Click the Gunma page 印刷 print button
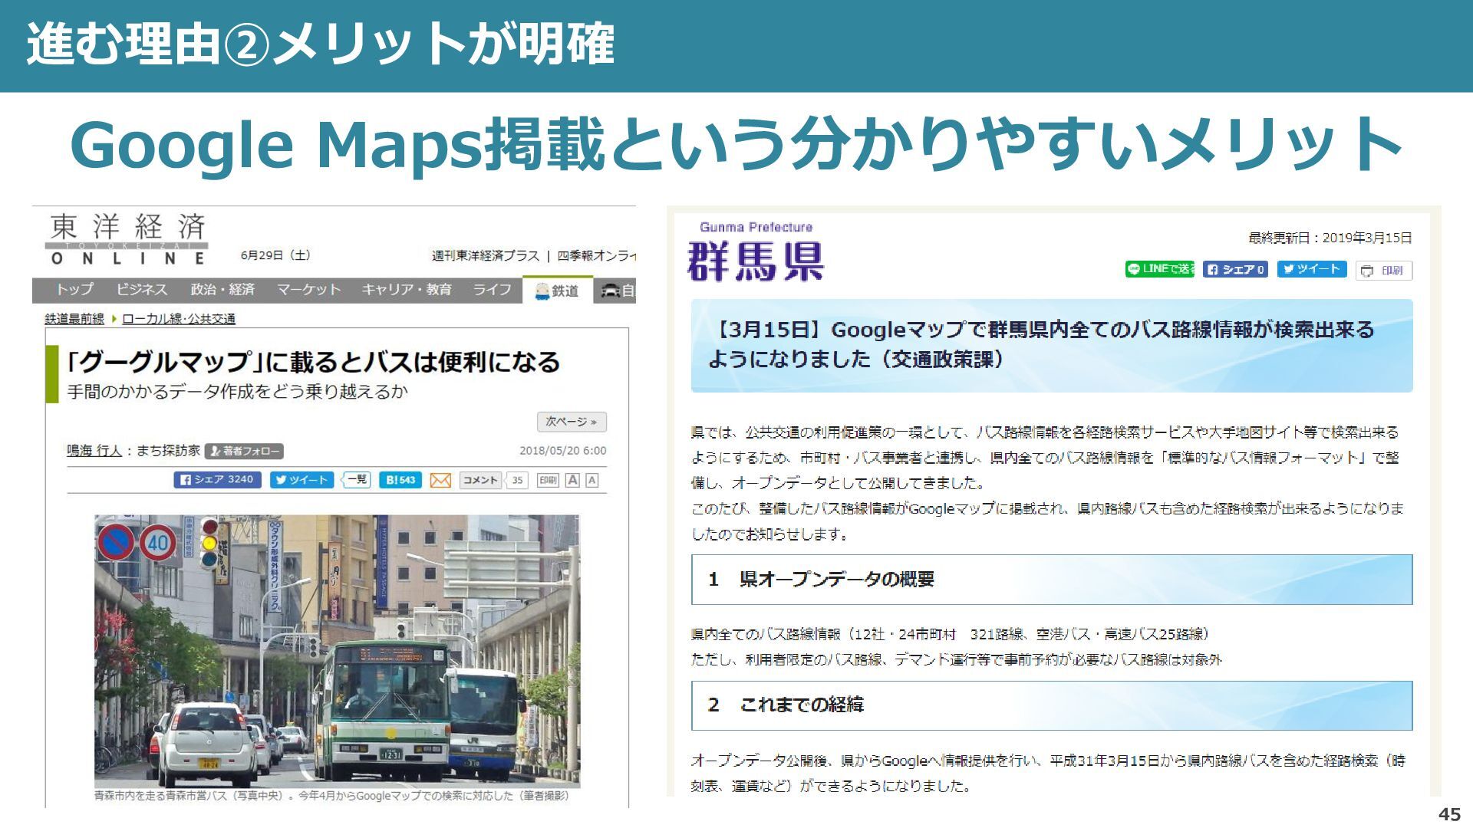The image size is (1473, 828). point(1384,271)
